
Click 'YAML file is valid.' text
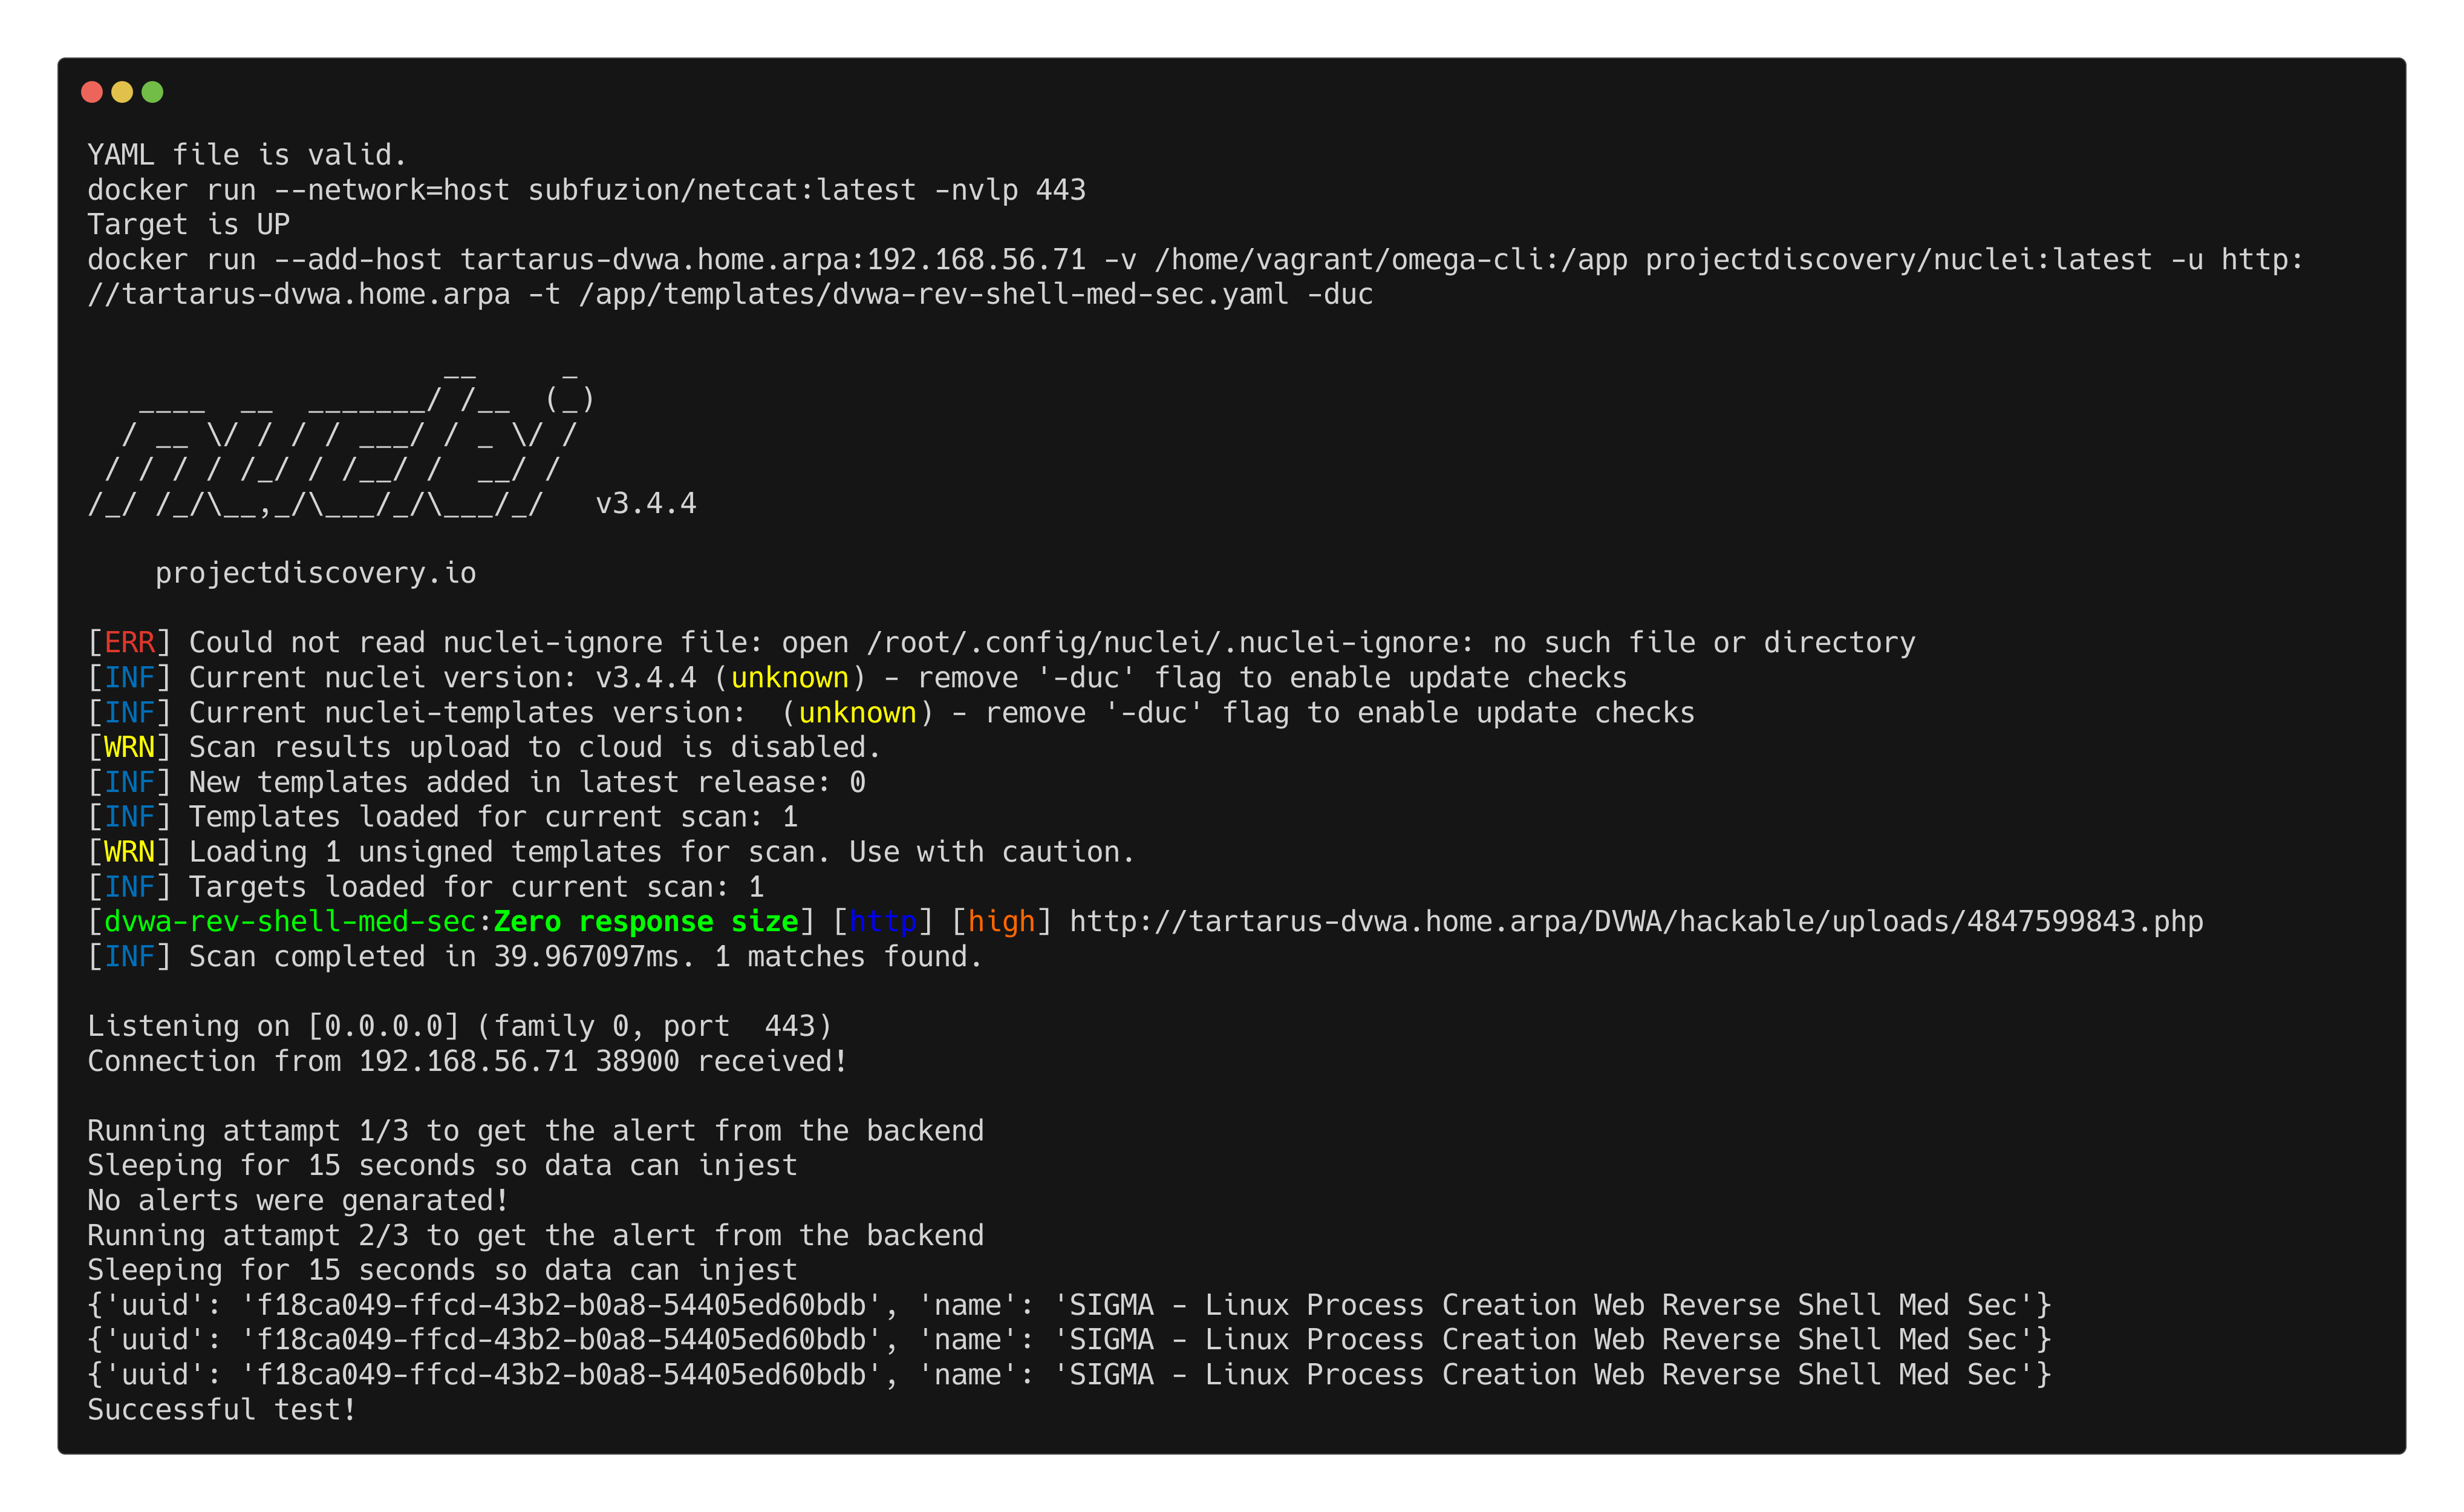pos(247,155)
